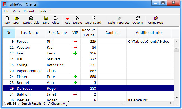Screen dimensions: 182x109
Task: Toggle VIP minus mark for Weston
Action: pos(75,47)
